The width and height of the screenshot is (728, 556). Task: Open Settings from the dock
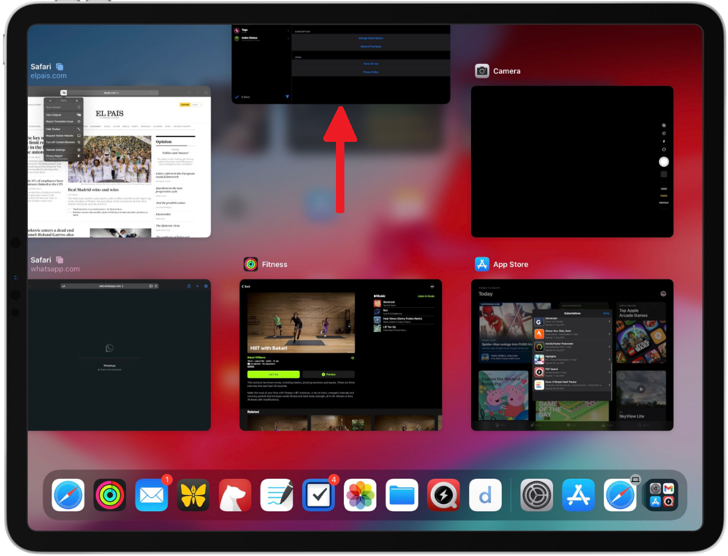coord(536,494)
